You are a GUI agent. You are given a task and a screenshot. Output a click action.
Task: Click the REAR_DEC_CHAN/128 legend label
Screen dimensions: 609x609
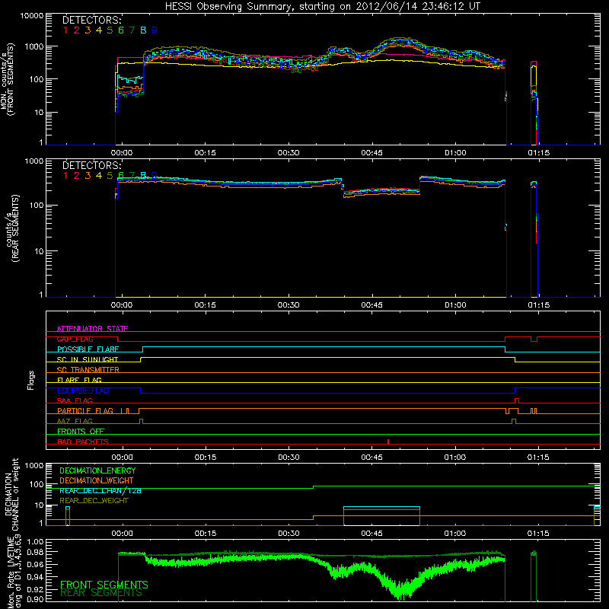pyautogui.click(x=100, y=491)
